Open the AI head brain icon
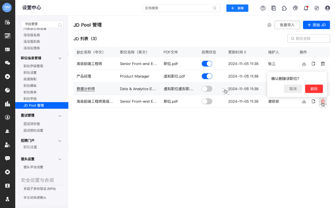This screenshot has width=335, height=208. [x=295, y=8]
